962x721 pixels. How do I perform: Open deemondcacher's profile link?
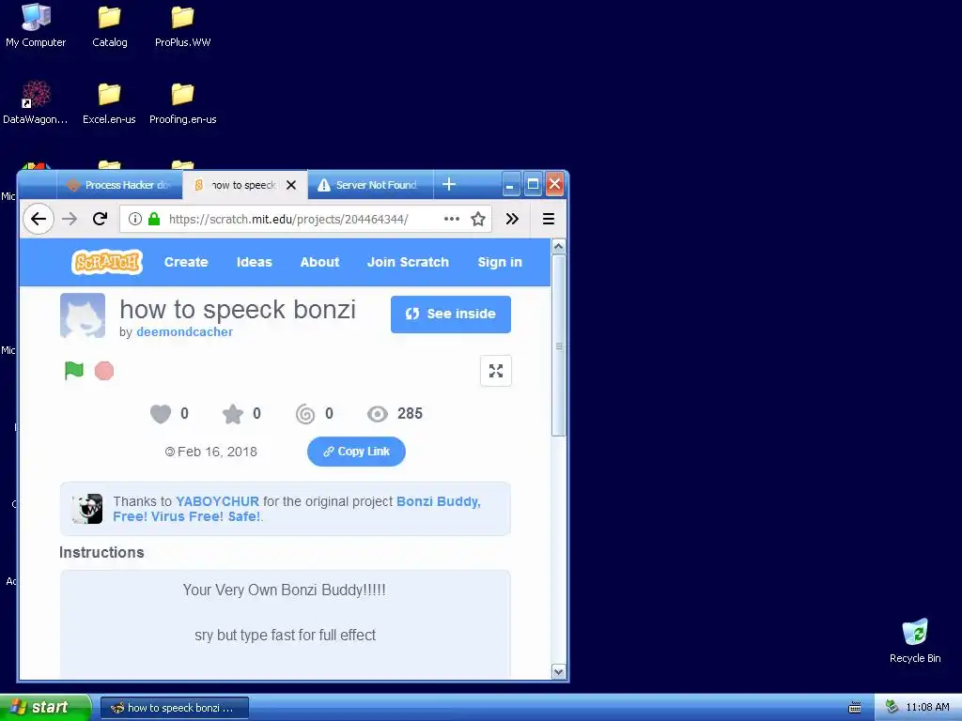(185, 331)
